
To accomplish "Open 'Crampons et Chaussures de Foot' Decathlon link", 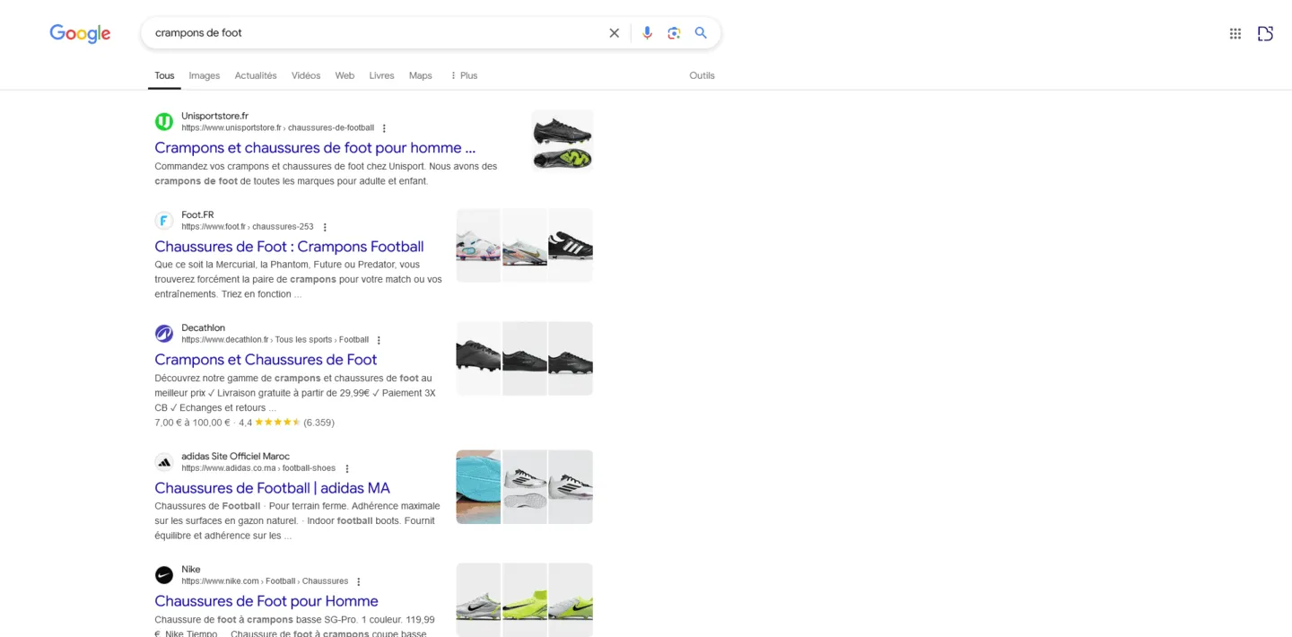I will click(266, 359).
